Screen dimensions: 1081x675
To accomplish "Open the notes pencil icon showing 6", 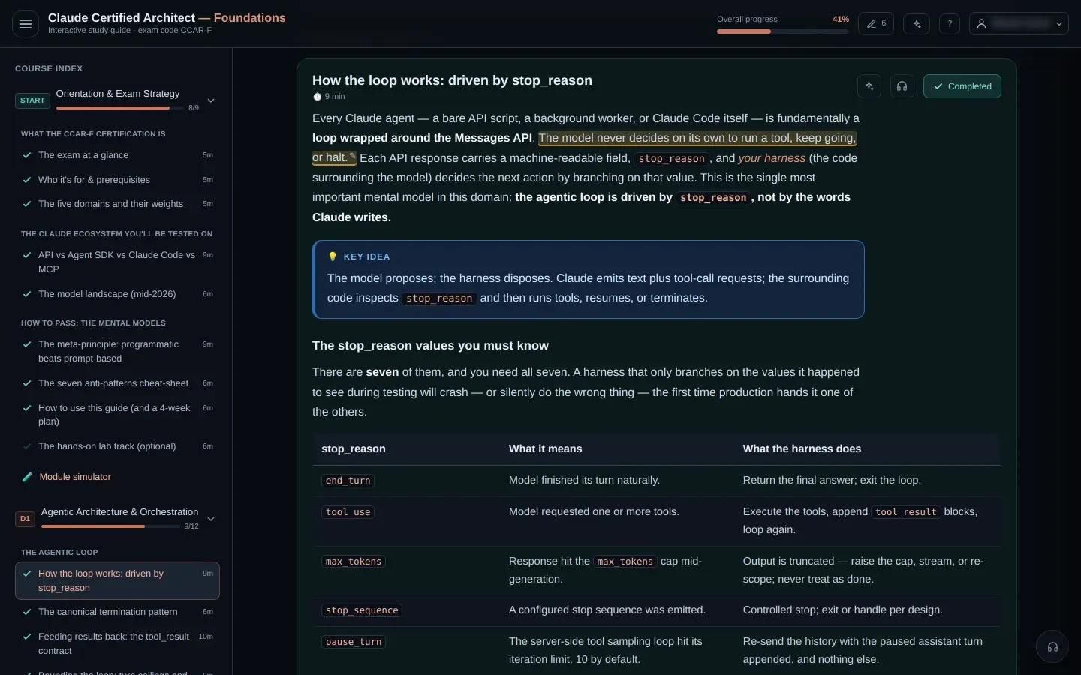I will pyautogui.click(x=876, y=24).
